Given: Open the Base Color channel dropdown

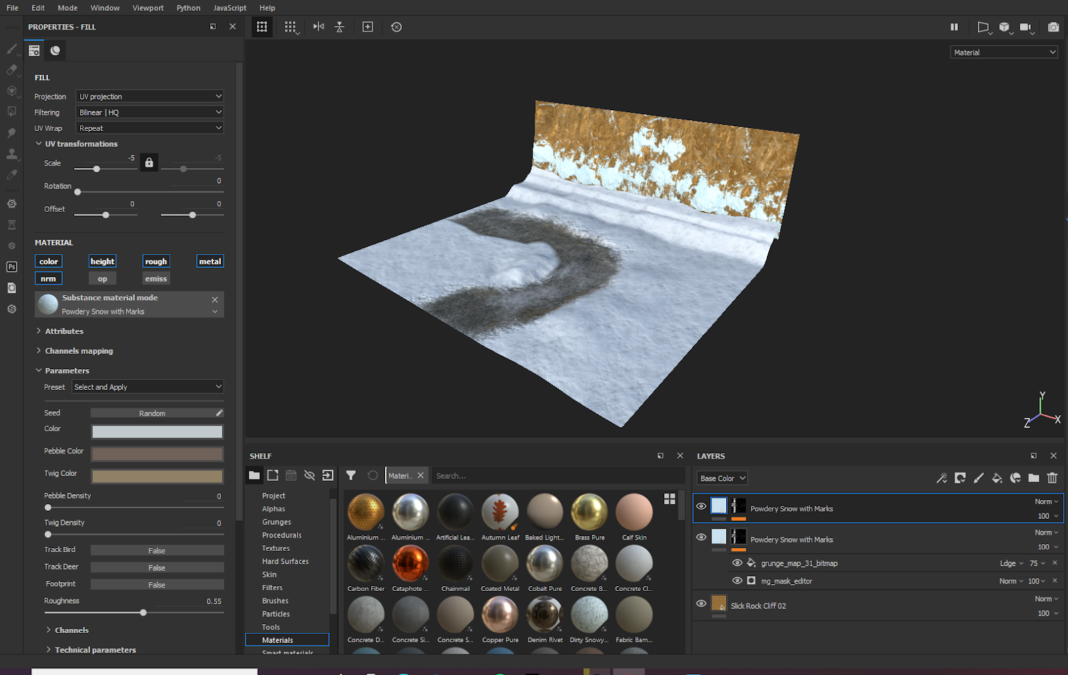Looking at the screenshot, I should (722, 478).
